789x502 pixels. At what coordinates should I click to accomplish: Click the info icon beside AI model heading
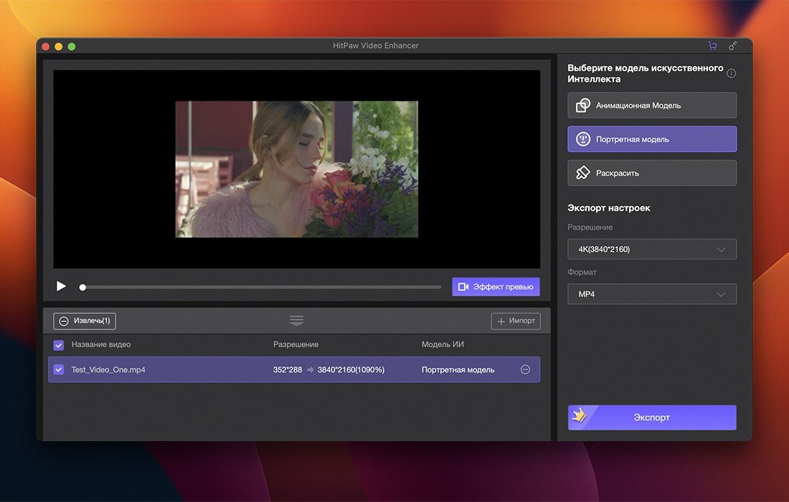731,73
